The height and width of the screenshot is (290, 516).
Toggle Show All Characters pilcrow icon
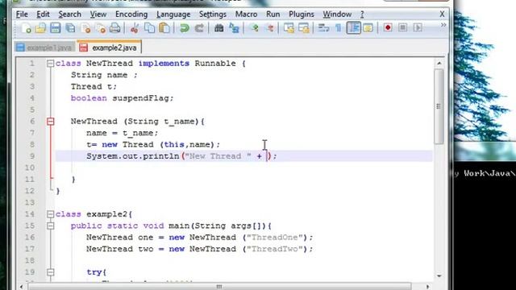coord(339,28)
